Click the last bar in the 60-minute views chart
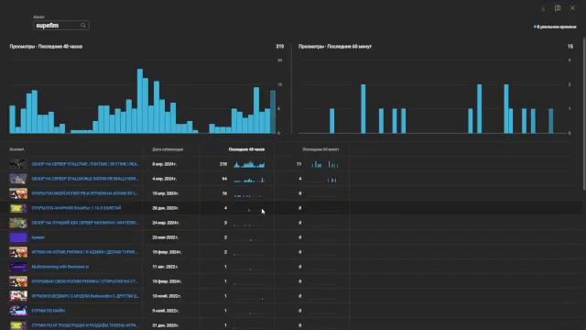The height and width of the screenshot is (330, 586). [551, 121]
